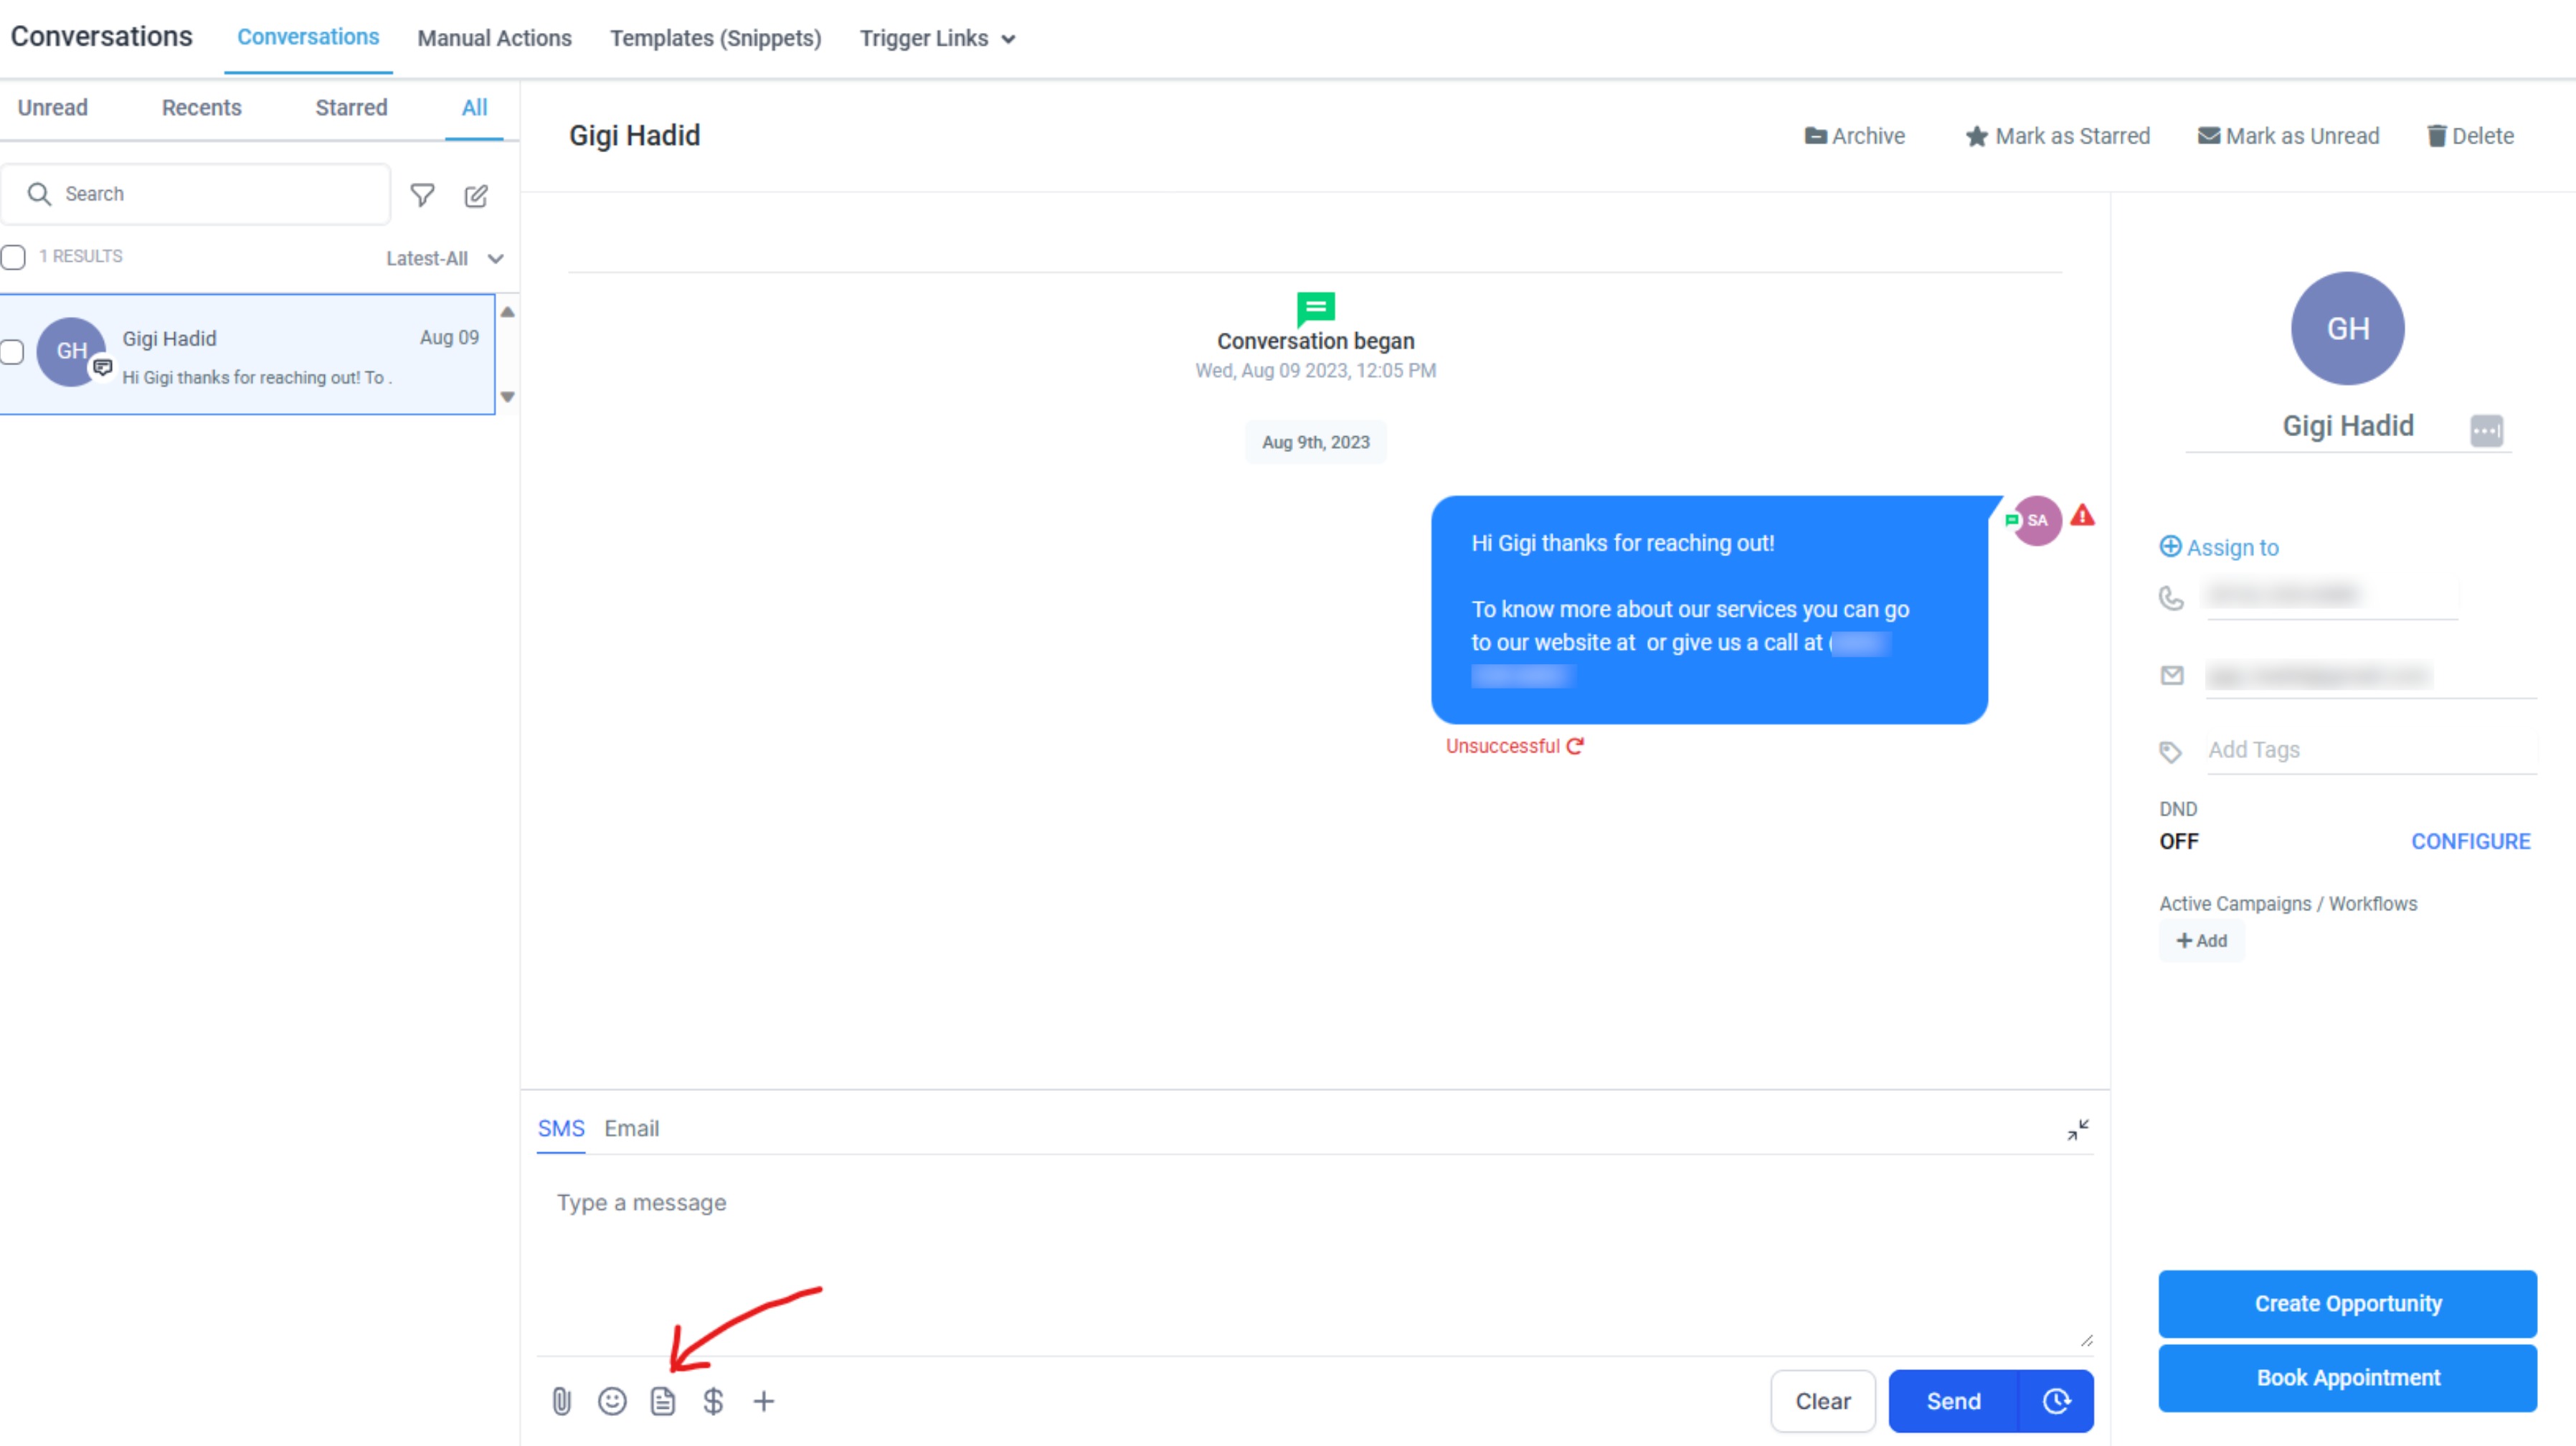Click the green conversation began chat icon
This screenshot has width=2576, height=1446.
(x=1315, y=309)
